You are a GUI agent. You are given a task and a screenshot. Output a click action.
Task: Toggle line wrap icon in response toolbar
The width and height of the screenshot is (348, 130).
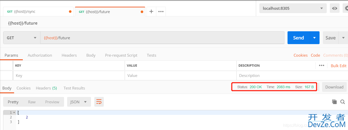point(99,102)
